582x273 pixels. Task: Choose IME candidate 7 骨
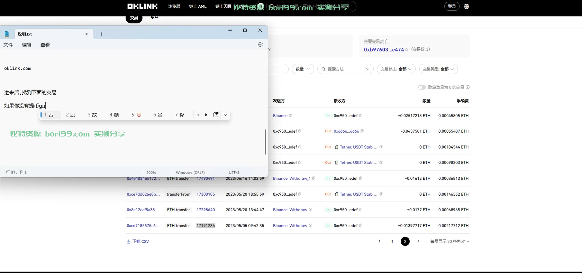(180, 115)
